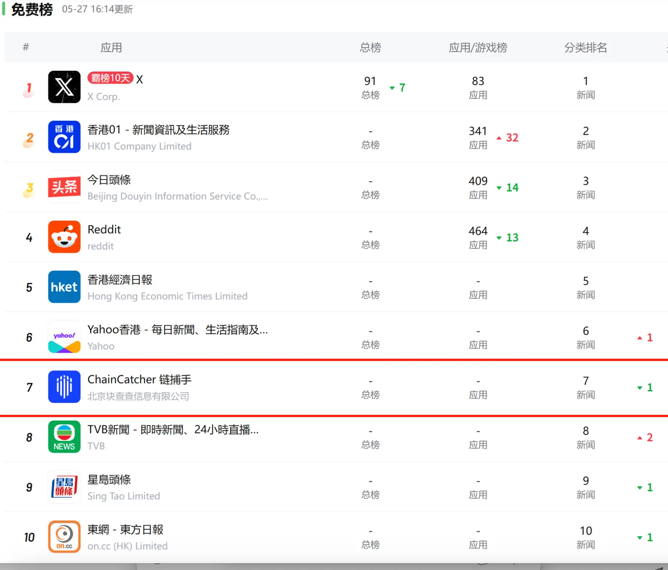
Task: Open the X Corp. developer link
Action: pos(103,97)
